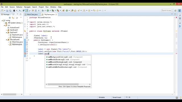Image resolution: width=182 pixels, height=102 pixels.
Task: Maximize the Package Explorer view
Action: click(20, 14)
